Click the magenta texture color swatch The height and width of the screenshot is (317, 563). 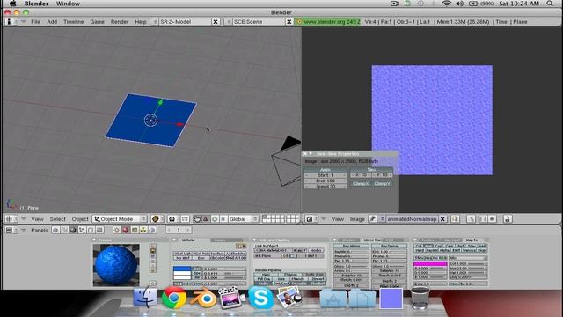pos(430,264)
